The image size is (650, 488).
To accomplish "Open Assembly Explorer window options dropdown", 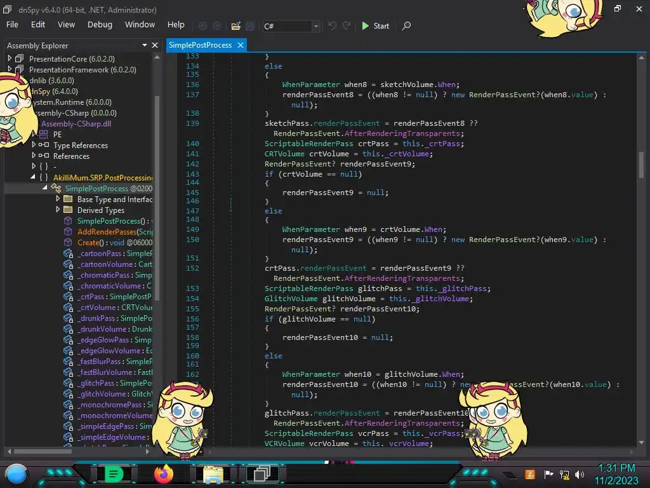I will [x=144, y=45].
